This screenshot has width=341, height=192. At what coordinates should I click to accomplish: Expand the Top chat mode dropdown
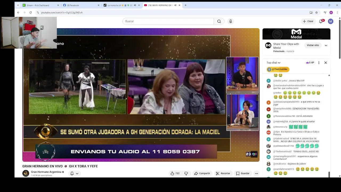(273, 63)
